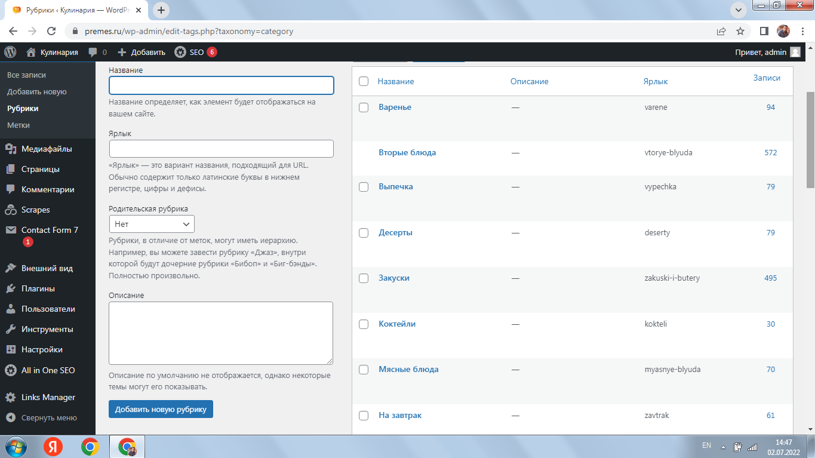Open Страницы sidebar icon
815x458 pixels.
[10, 169]
